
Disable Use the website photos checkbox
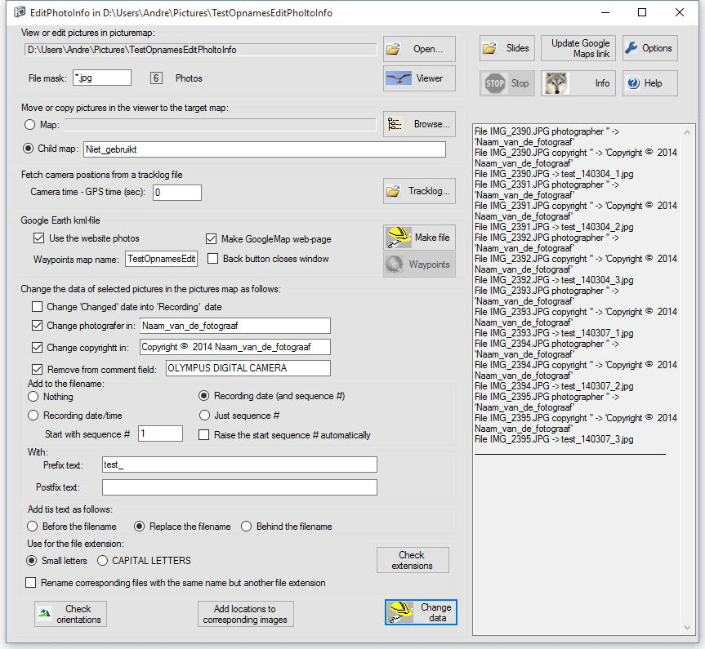coord(38,238)
